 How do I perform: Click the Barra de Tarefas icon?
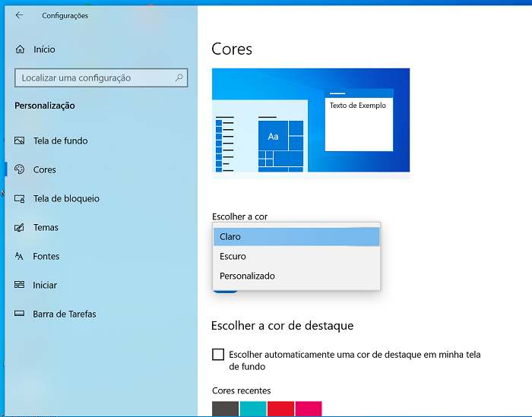tap(19, 314)
